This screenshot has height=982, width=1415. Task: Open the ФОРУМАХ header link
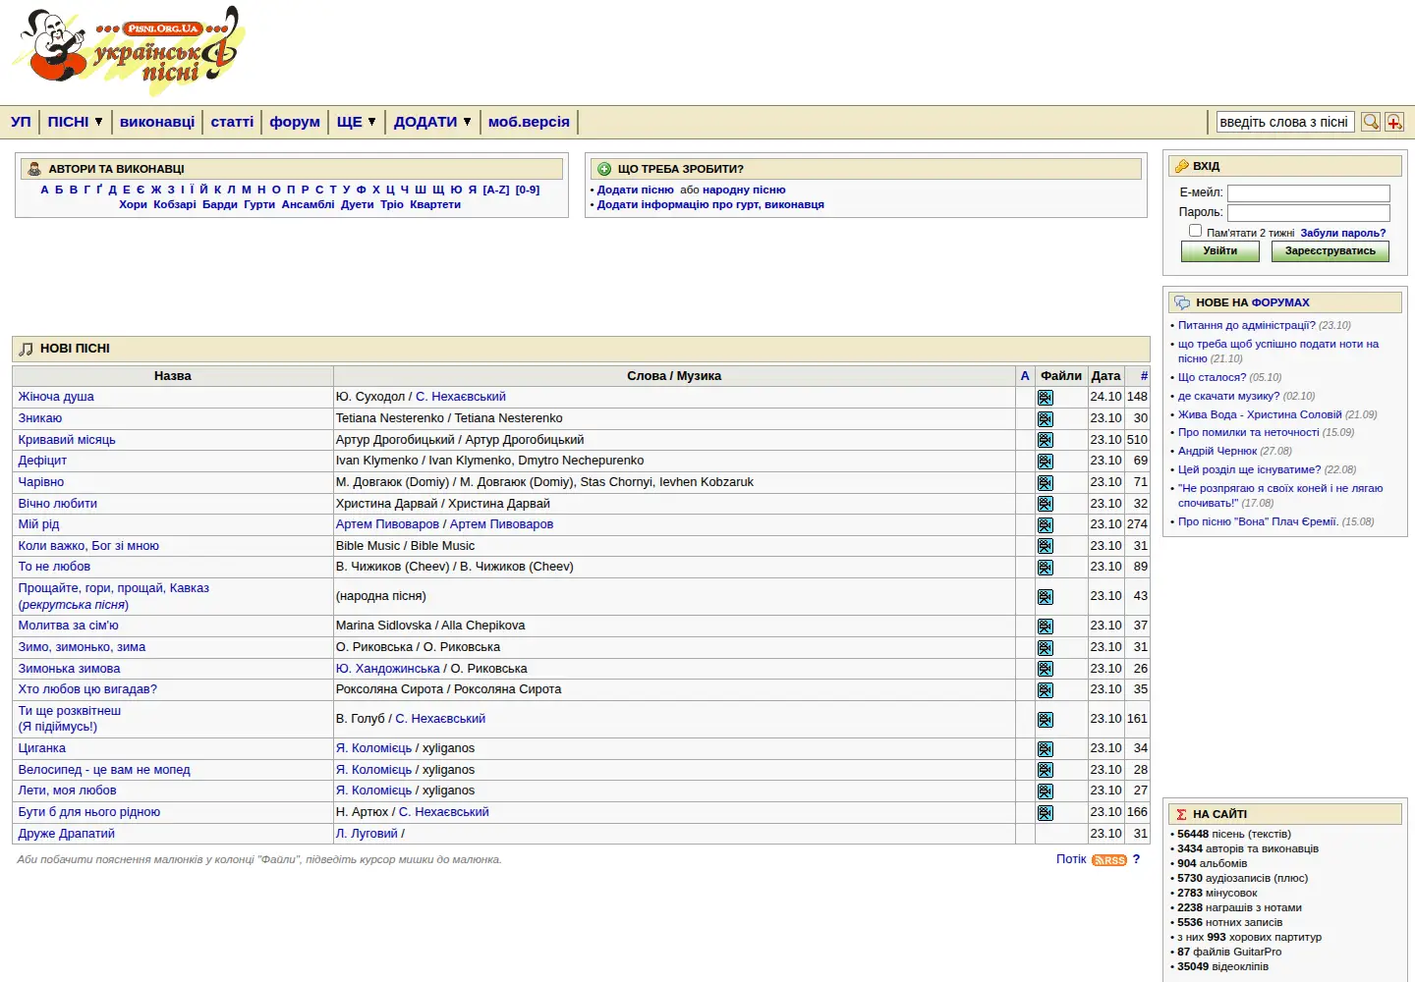pyautogui.click(x=1280, y=302)
